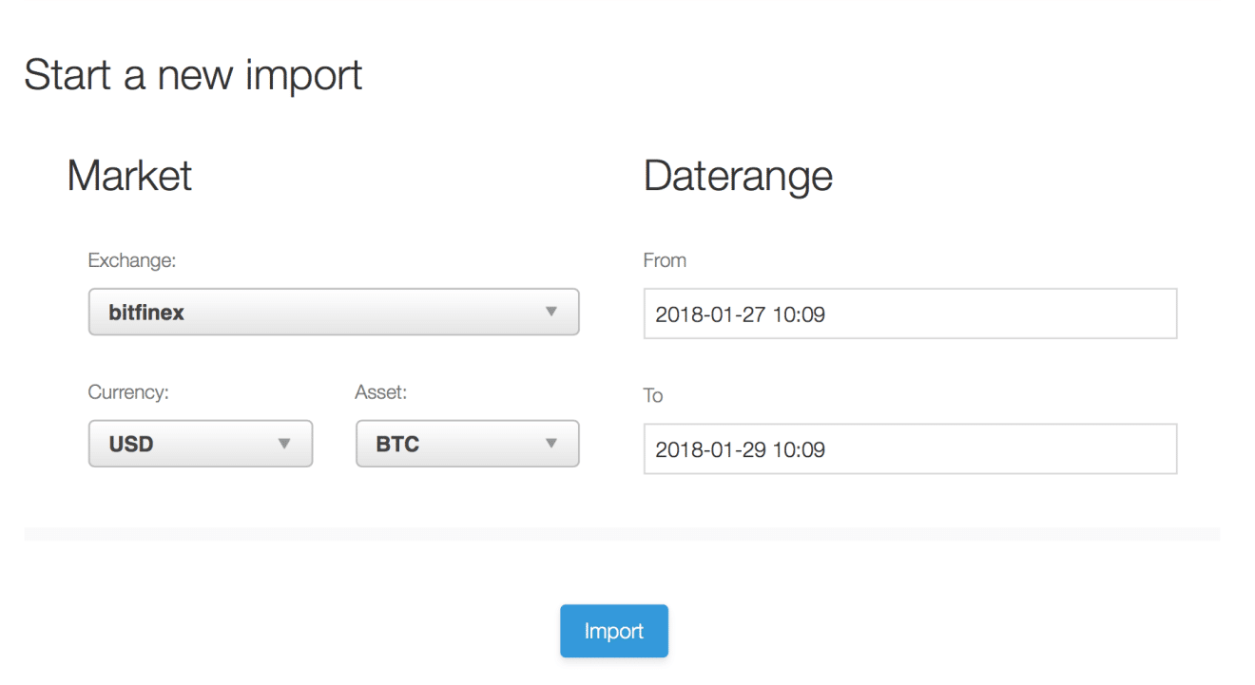Click the 'To' label text

click(x=653, y=395)
